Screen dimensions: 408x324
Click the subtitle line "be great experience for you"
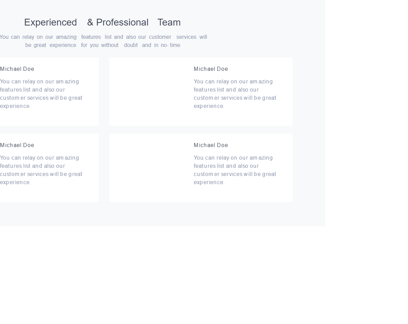pyautogui.click(x=103, y=45)
